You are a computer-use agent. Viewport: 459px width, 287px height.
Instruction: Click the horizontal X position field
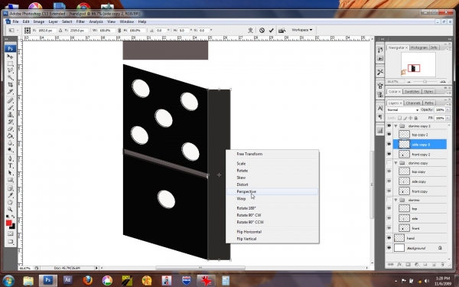(x=46, y=30)
